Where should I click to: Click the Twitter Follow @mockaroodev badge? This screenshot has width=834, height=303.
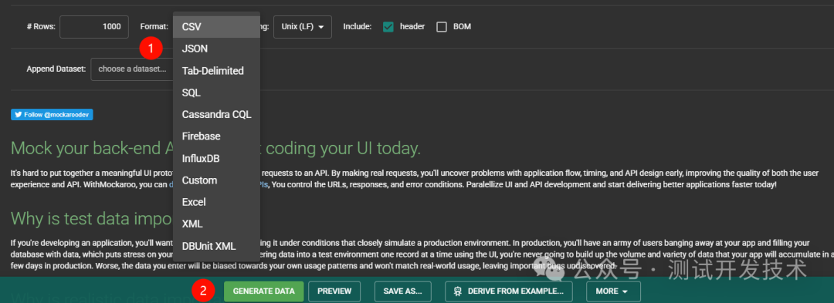53,115
